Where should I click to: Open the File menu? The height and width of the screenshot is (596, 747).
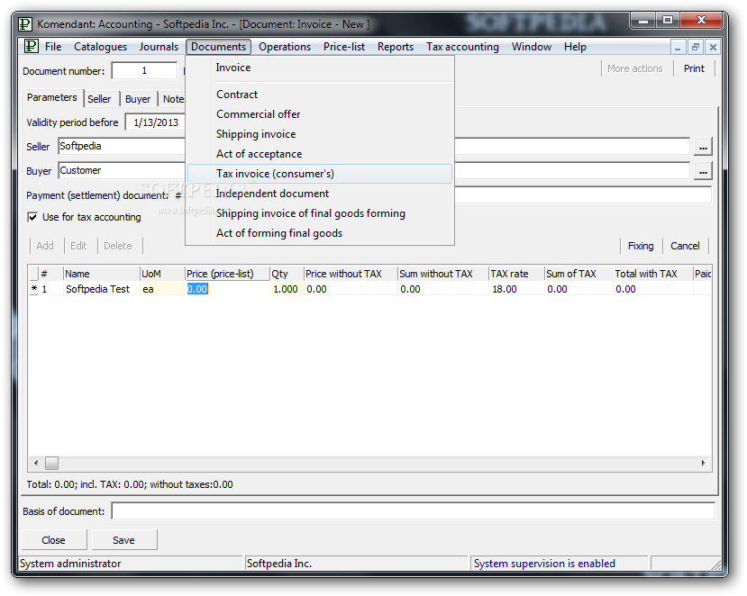tap(53, 47)
